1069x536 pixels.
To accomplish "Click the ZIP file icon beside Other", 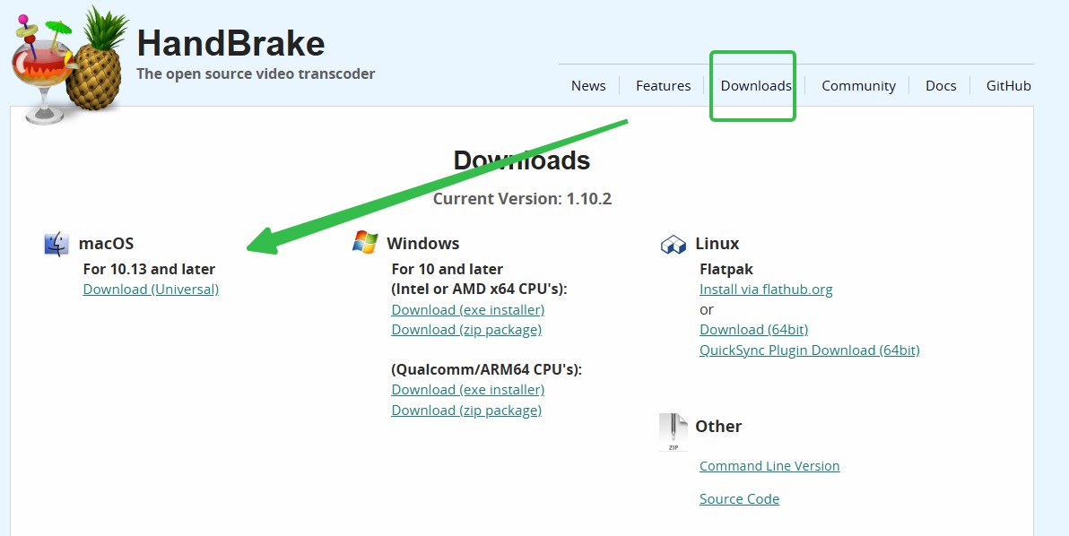I will (x=673, y=433).
